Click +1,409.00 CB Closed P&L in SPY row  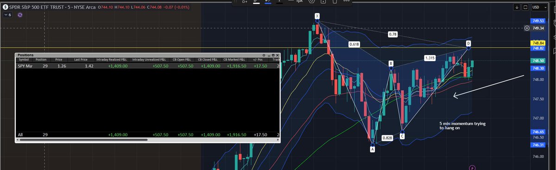point(211,66)
